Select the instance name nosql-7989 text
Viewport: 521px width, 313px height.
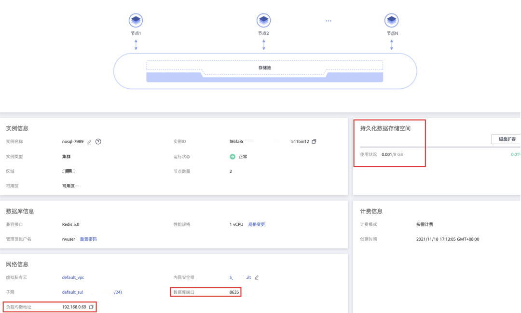point(73,141)
